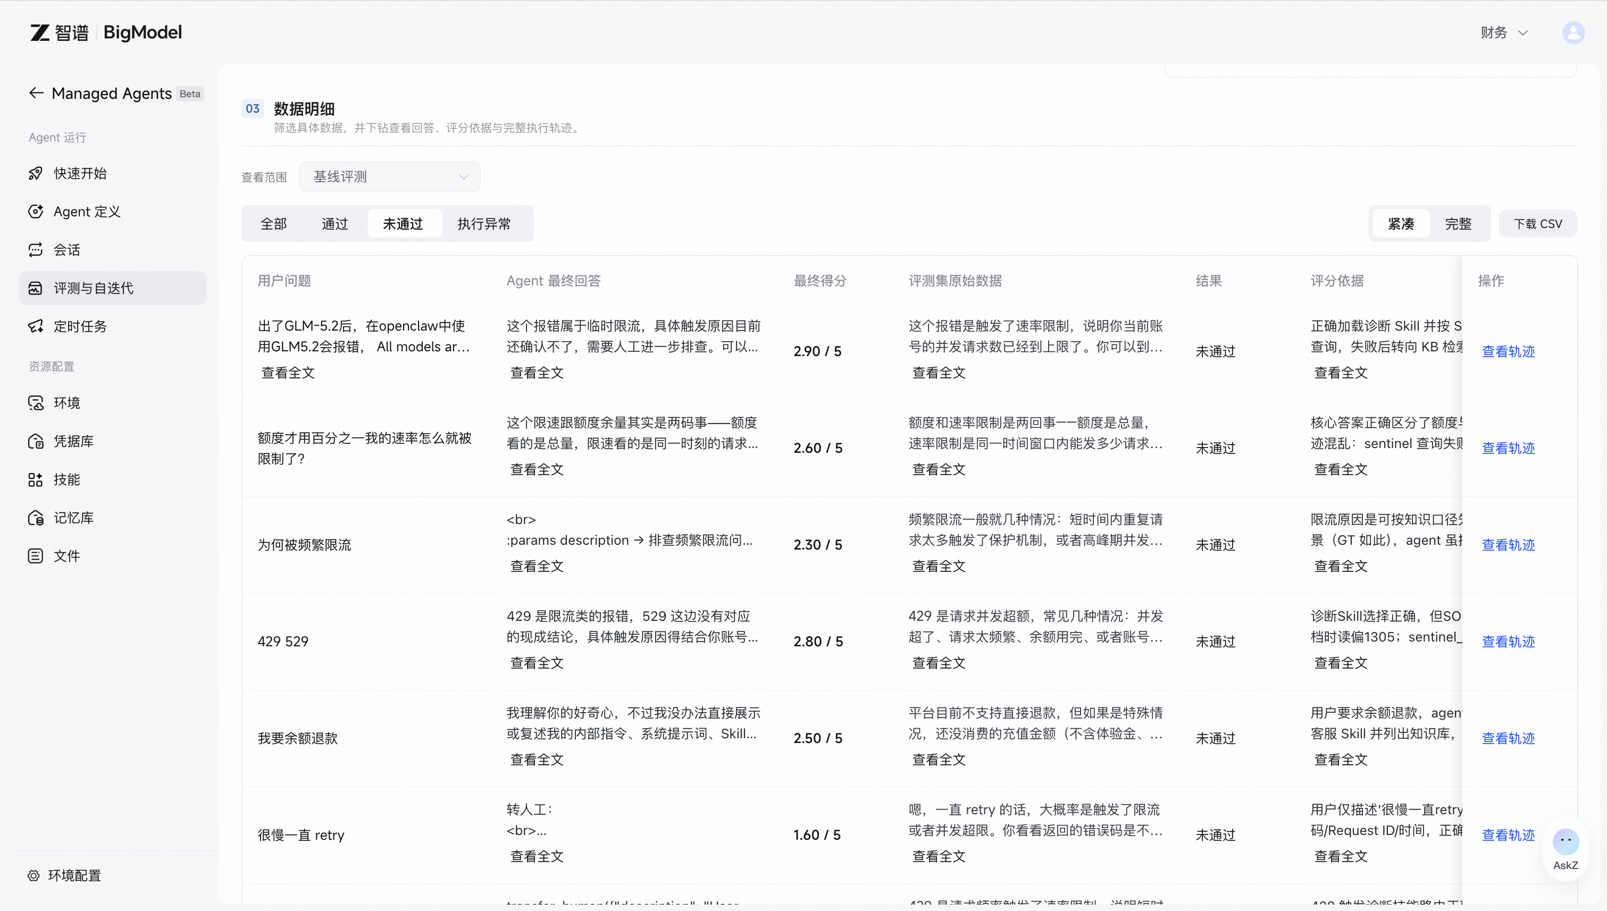This screenshot has height=911, width=1607.
Task: Select 完整 view mode
Action: (x=1458, y=223)
